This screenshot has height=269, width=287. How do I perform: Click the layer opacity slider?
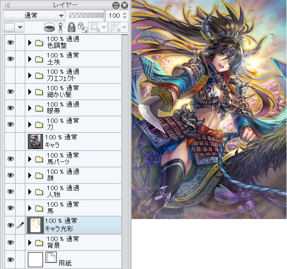(x=86, y=15)
